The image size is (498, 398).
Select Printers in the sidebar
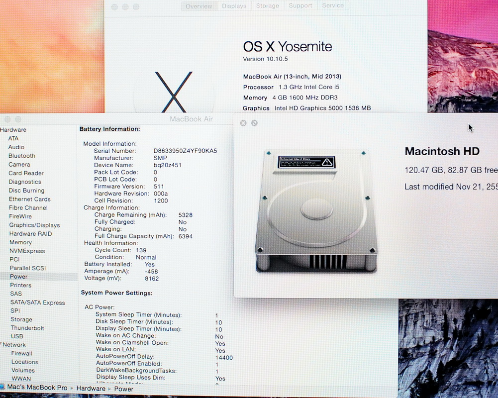coord(20,285)
